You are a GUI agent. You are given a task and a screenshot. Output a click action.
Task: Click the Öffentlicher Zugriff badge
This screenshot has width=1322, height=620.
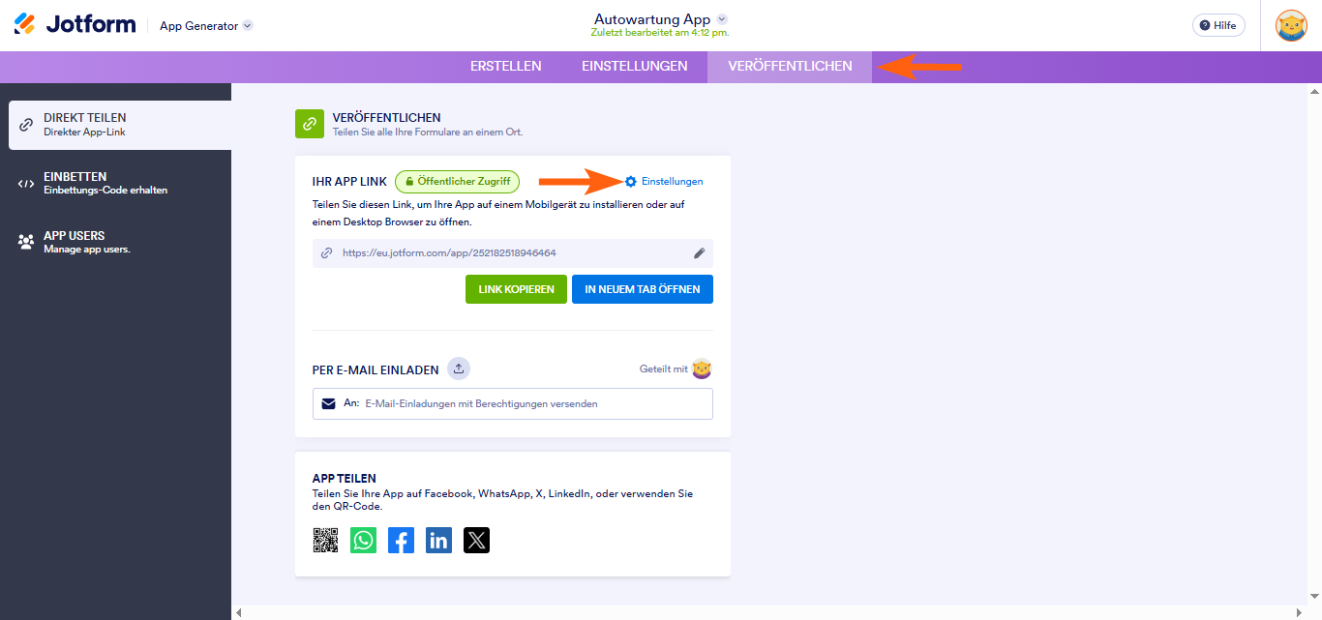(457, 181)
